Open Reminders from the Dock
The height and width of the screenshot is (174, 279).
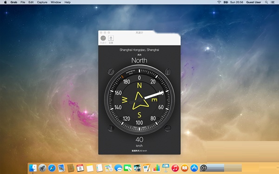point(99,168)
